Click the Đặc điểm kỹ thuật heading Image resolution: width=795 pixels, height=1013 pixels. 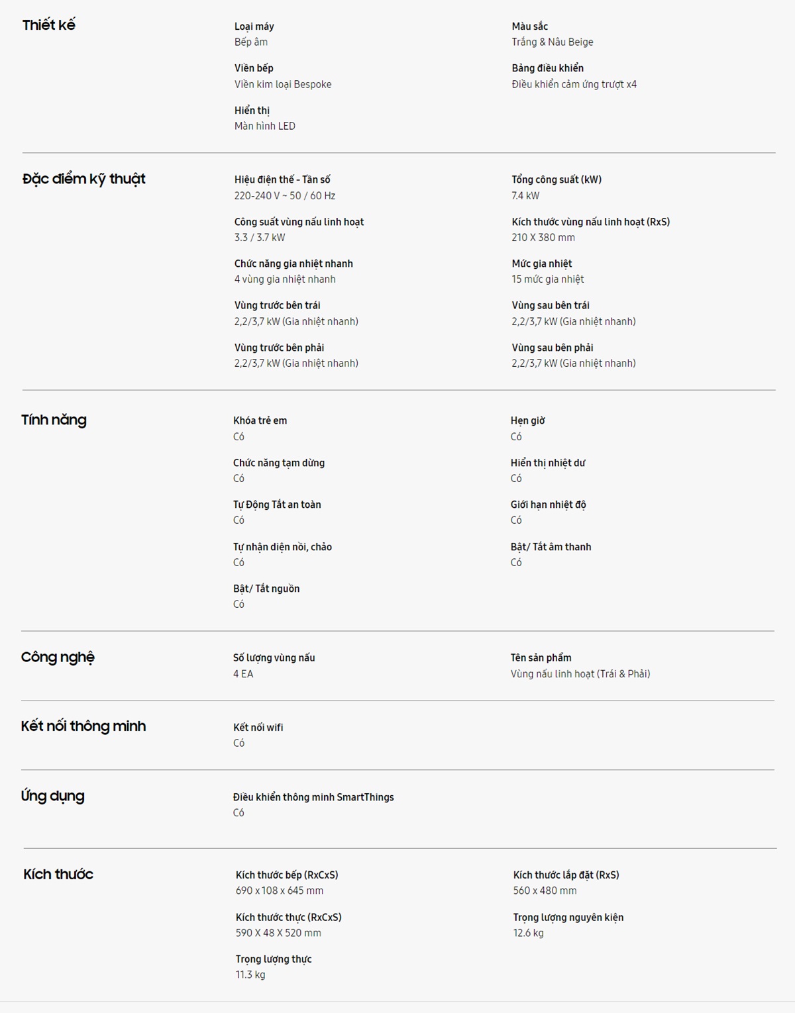pyautogui.click(x=83, y=179)
